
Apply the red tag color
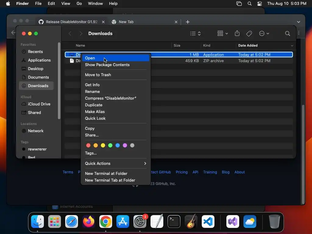pyautogui.click(x=88, y=145)
